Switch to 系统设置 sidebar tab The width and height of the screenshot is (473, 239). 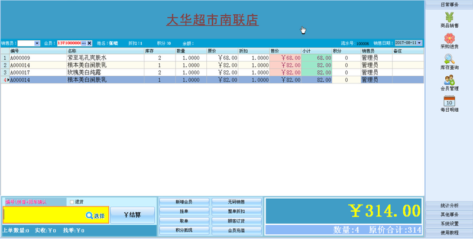tap(449, 224)
